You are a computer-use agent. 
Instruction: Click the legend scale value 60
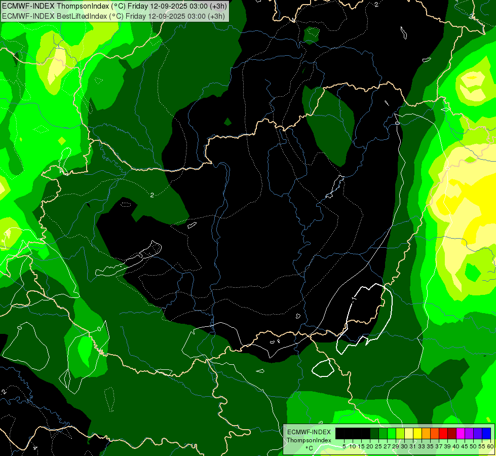click(x=490, y=446)
